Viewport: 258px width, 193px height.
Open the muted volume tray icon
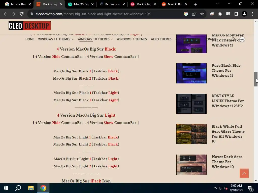(x=225, y=188)
